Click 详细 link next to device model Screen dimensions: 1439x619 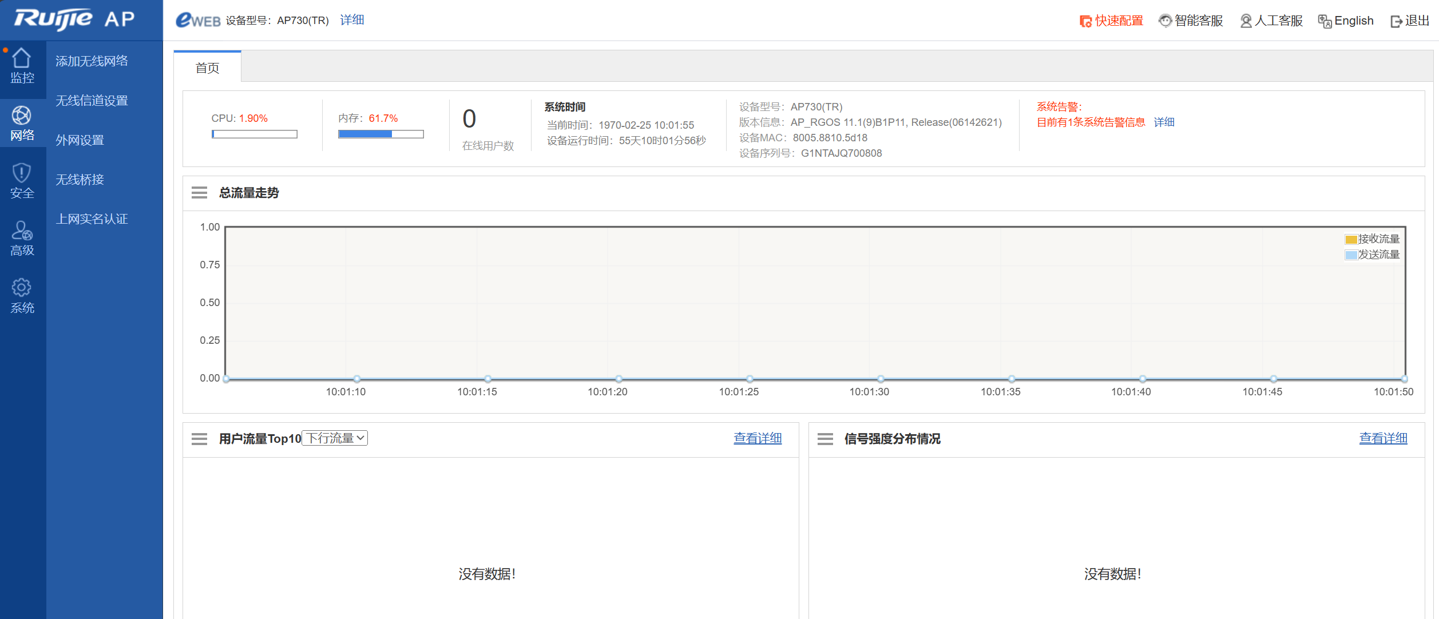(x=352, y=20)
